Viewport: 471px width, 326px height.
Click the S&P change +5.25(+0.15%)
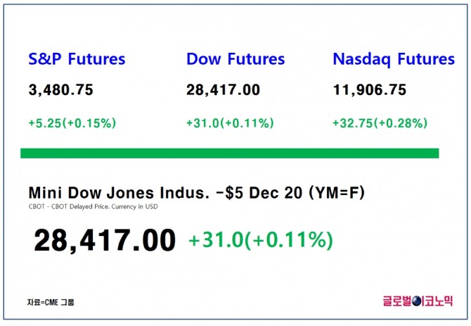pyautogui.click(x=72, y=123)
